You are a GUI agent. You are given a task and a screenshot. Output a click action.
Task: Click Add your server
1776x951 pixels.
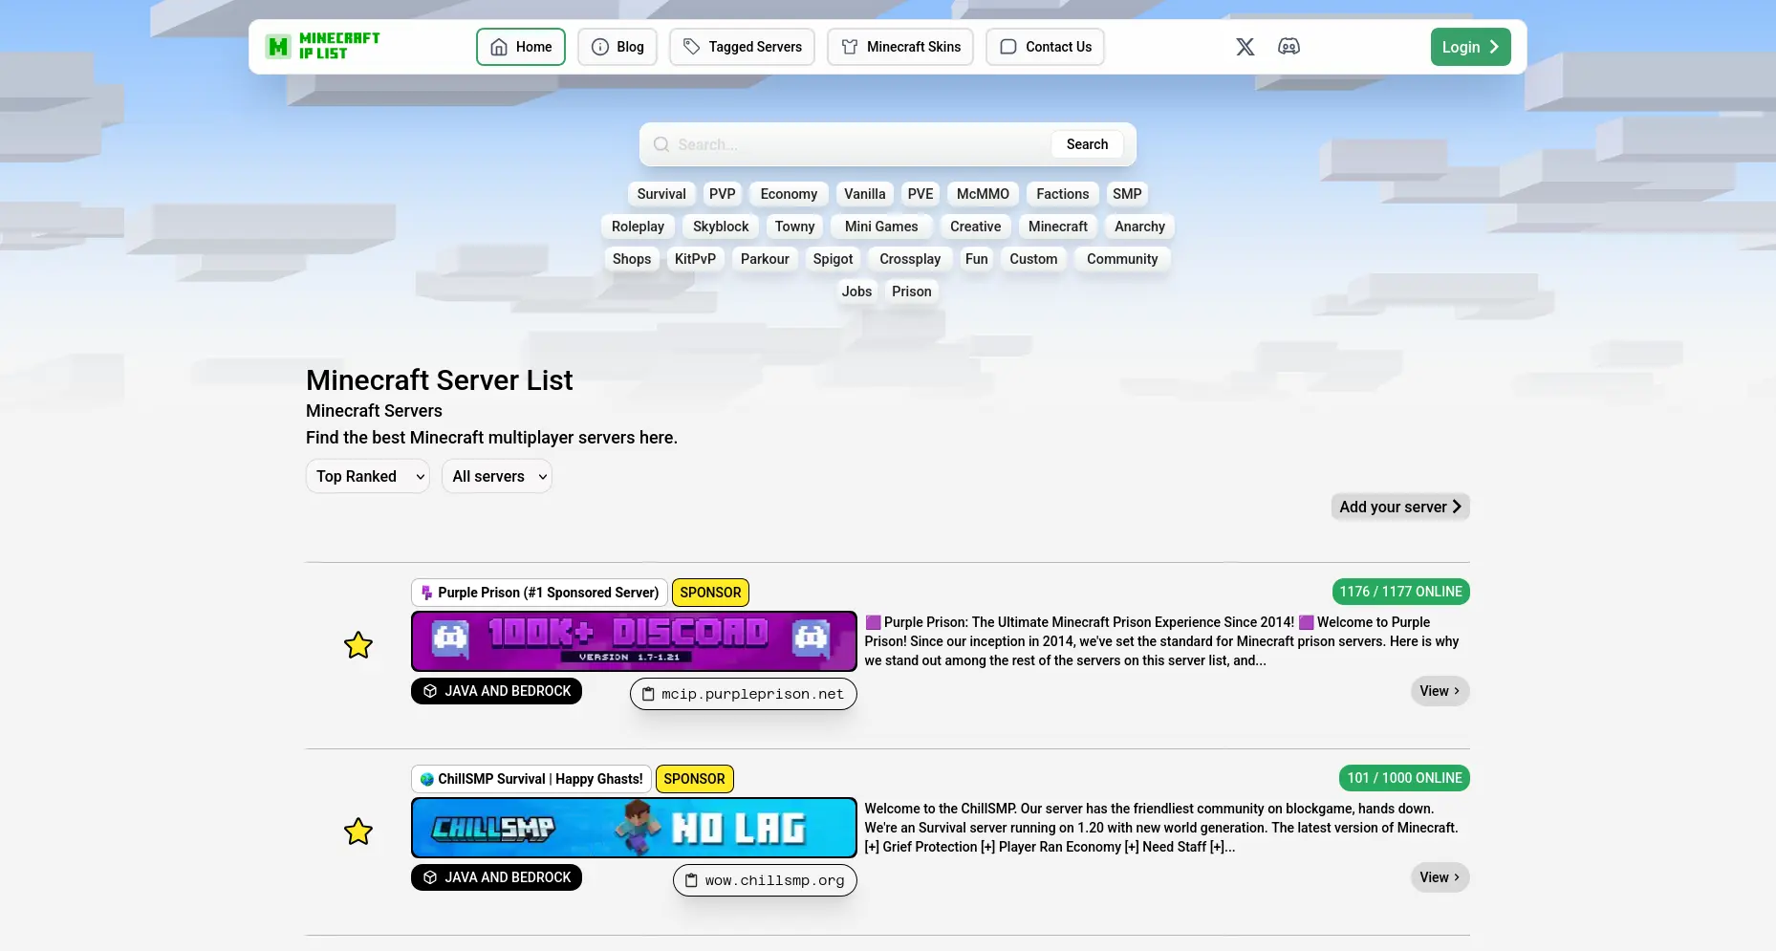pos(1399,507)
